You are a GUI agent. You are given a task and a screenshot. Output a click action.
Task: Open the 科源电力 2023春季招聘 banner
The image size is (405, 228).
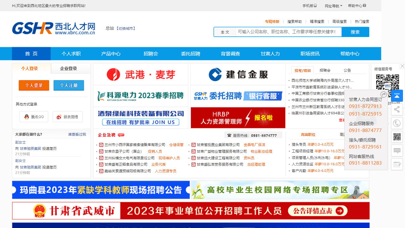[x=141, y=96]
